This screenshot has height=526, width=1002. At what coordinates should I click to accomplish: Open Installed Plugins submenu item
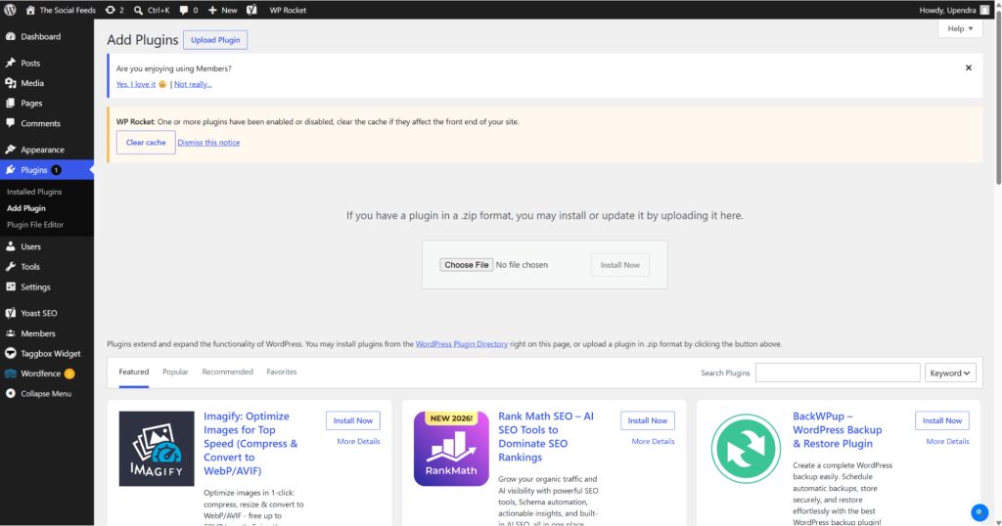coord(34,192)
